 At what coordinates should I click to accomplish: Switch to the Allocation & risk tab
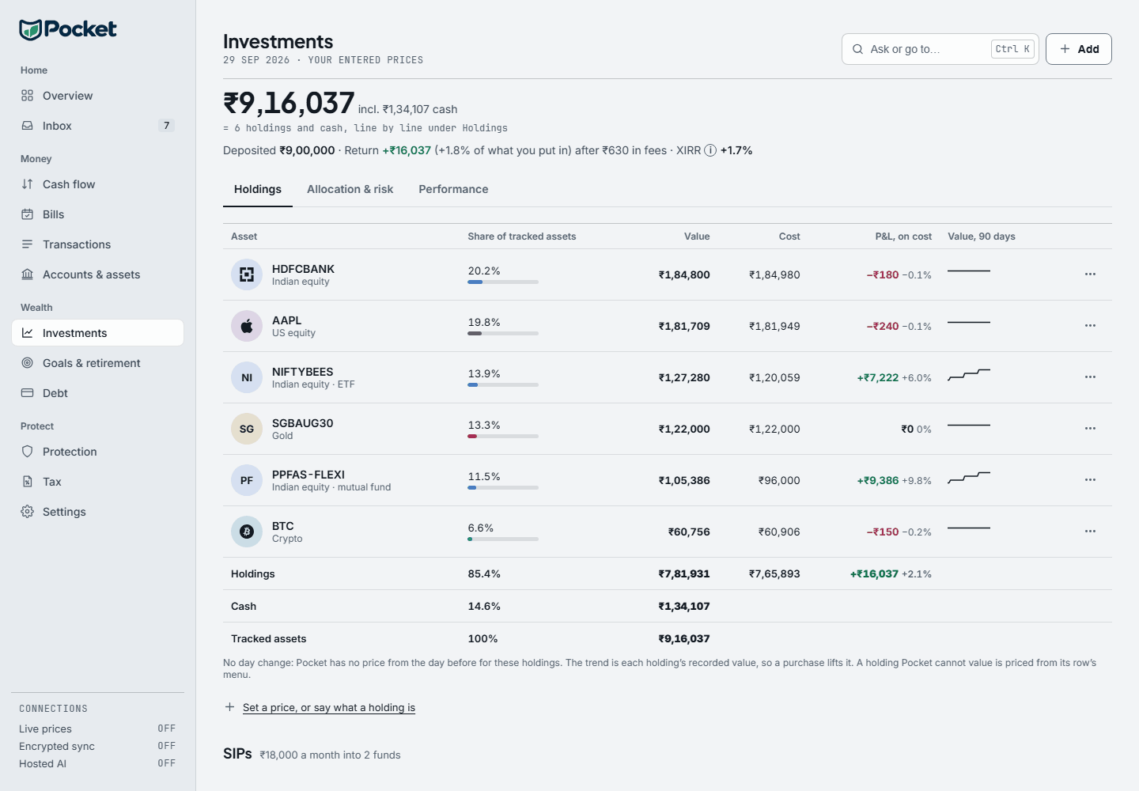click(350, 189)
